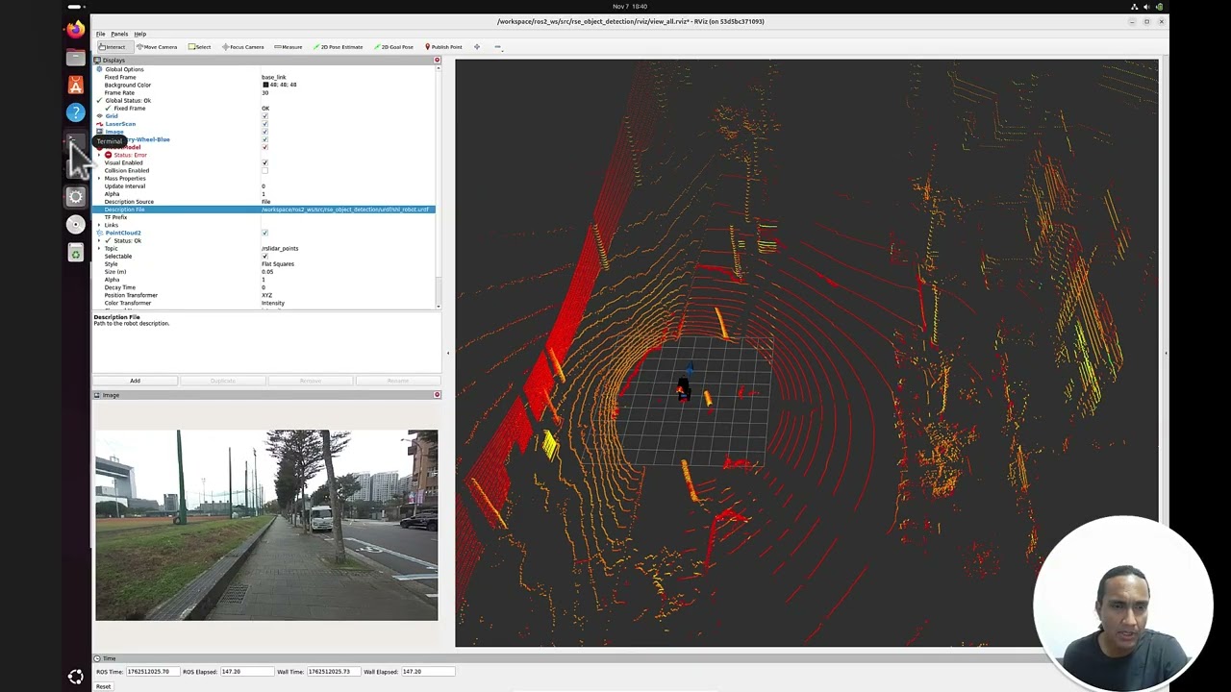Click the Rename button
The height and width of the screenshot is (692, 1231).
pos(397,381)
